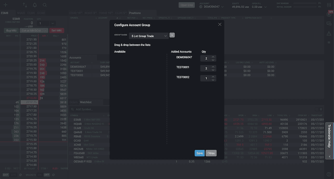
Task: Open the notifications bell icon
Action: click(35, 5)
